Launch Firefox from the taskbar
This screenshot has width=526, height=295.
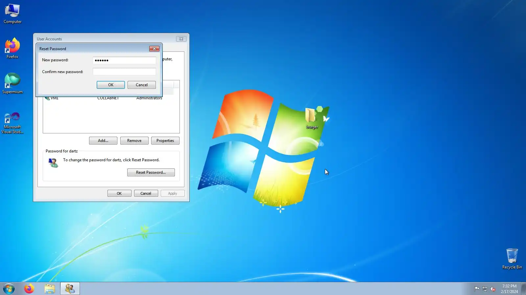pos(29,289)
